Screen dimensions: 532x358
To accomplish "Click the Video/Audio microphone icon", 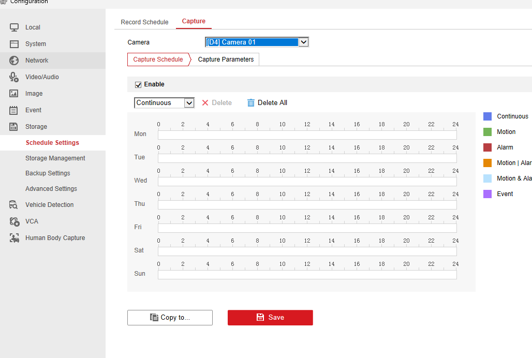I will 14,77.
